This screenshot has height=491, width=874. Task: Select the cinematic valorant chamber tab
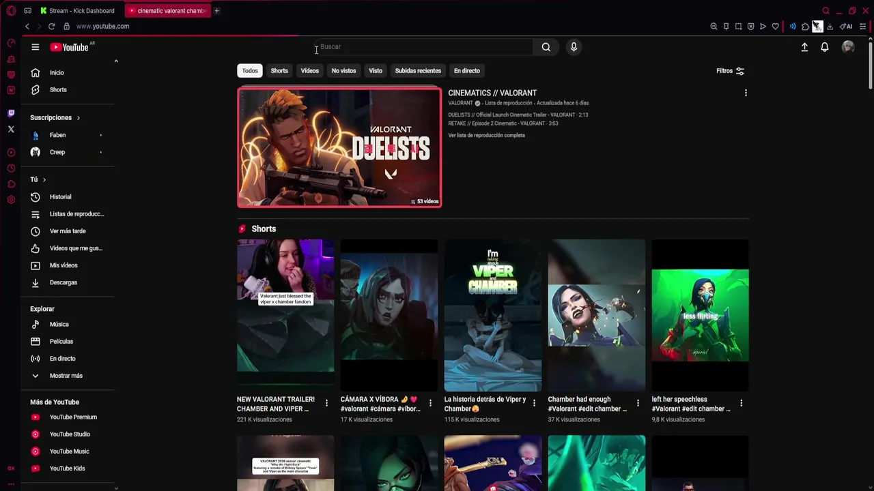pyautogui.click(x=168, y=11)
